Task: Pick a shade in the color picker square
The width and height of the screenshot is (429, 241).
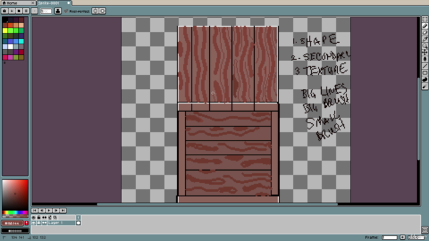Action: (x=15, y=195)
